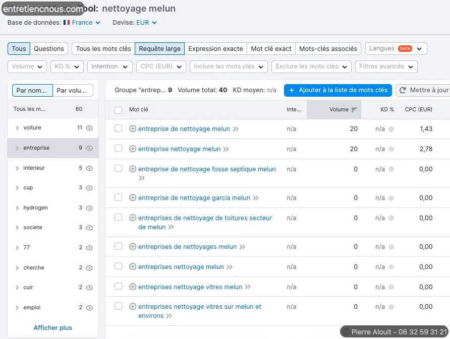Select the 'Expression exacte' match tab
450x339 pixels.
[215, 49]
